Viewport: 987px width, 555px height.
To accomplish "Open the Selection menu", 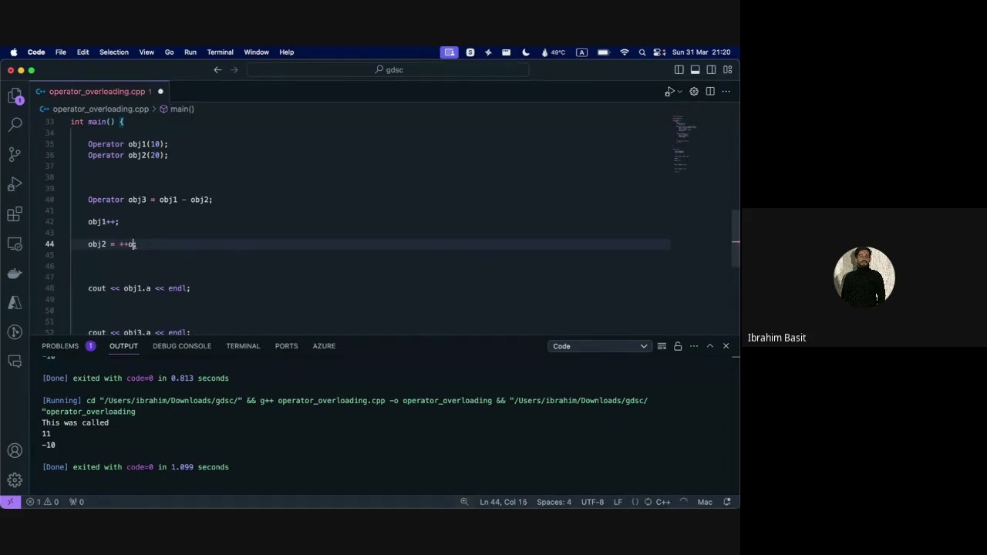I will tap(113, 52).
